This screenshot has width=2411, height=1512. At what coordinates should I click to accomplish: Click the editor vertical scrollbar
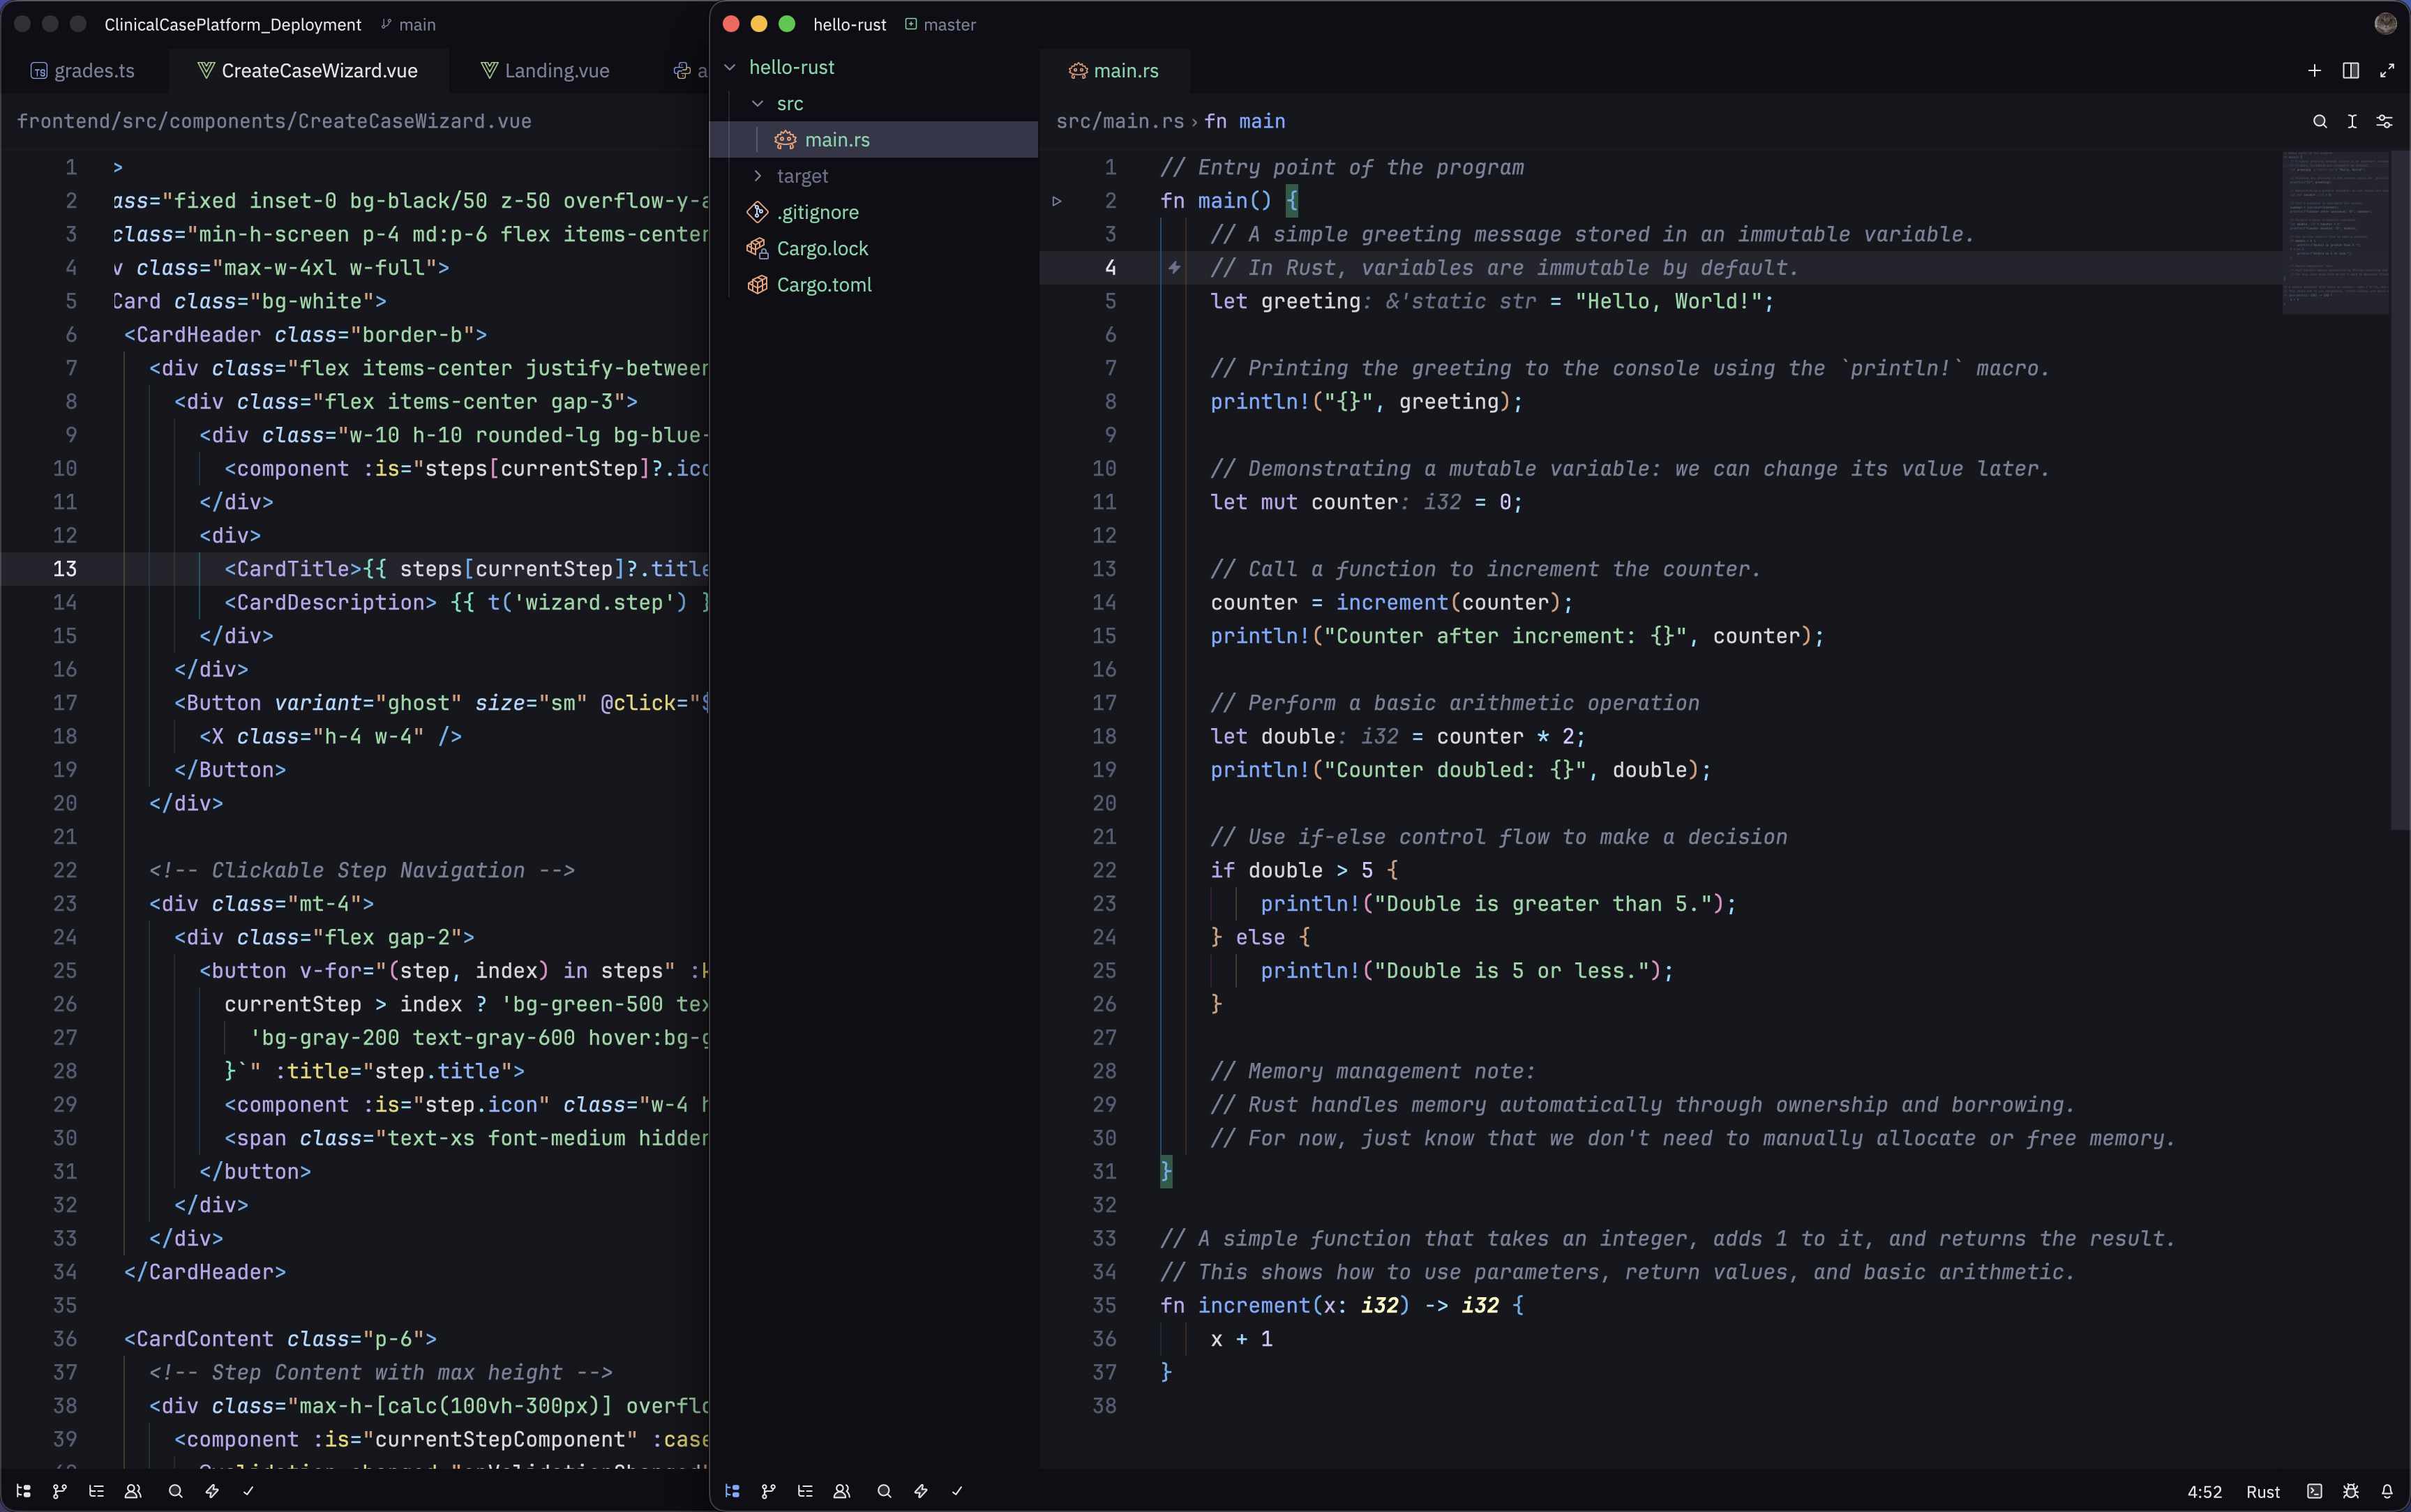2399,490
